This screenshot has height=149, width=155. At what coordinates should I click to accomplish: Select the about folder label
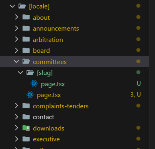(41, 18)
